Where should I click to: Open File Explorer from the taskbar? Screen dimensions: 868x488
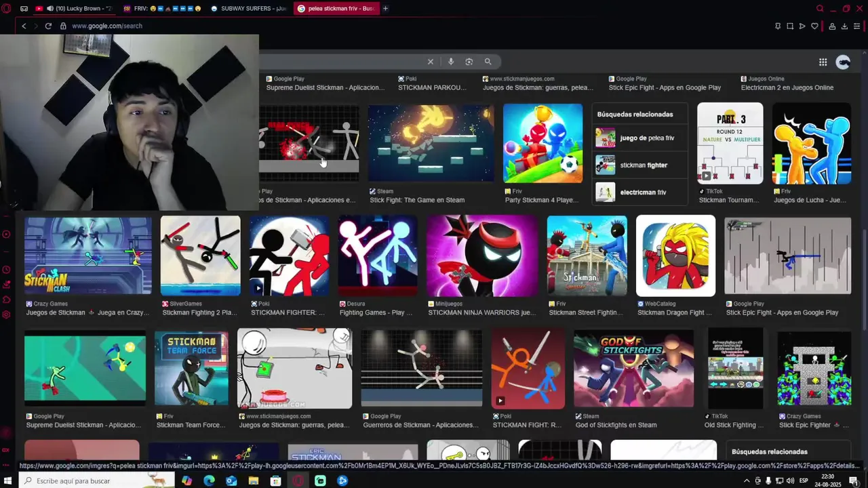pos(253,481)
